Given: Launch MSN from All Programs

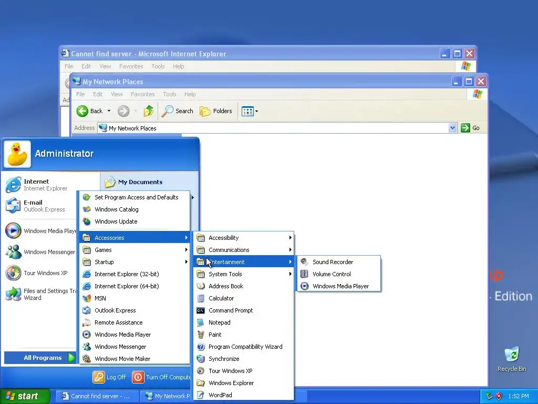Looking at the screenshot, I should pyautogui.click(x=134, y=298).
